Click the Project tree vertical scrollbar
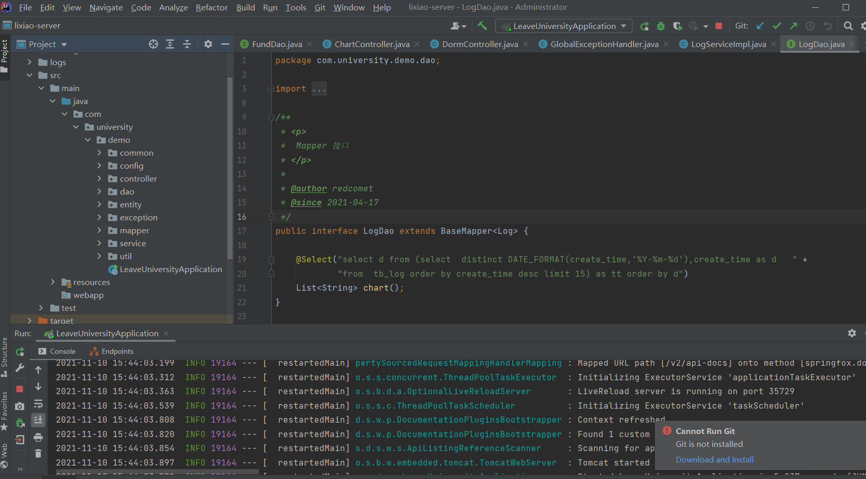The height and width of the screenshot is (479, 866). click(x=230, y=168)
